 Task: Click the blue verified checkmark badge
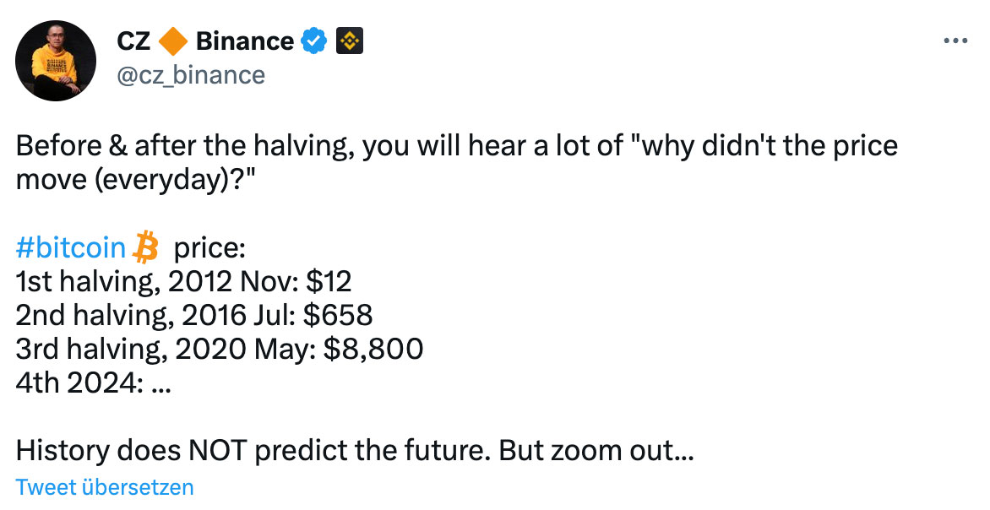click(x=313, y=41)
